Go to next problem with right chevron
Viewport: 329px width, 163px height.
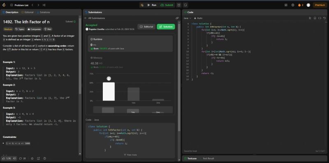pos(38,5)
